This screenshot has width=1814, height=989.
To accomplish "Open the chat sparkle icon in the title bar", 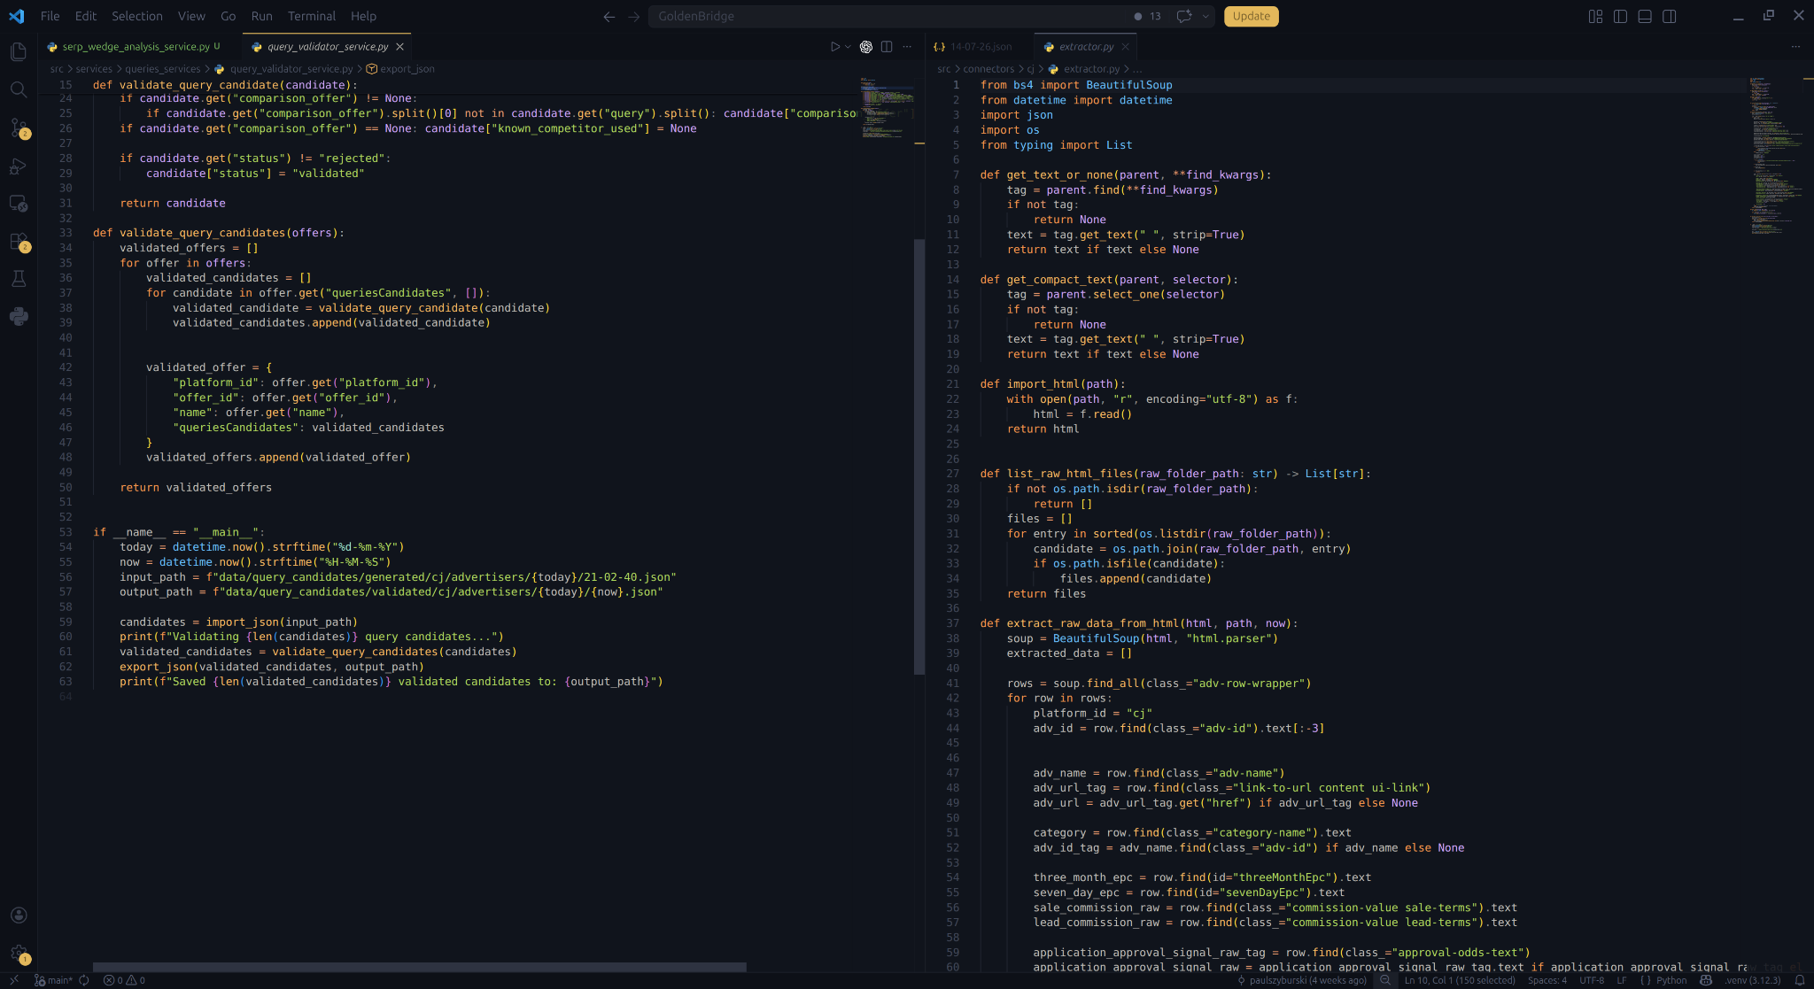I will tap(1183, 16).
